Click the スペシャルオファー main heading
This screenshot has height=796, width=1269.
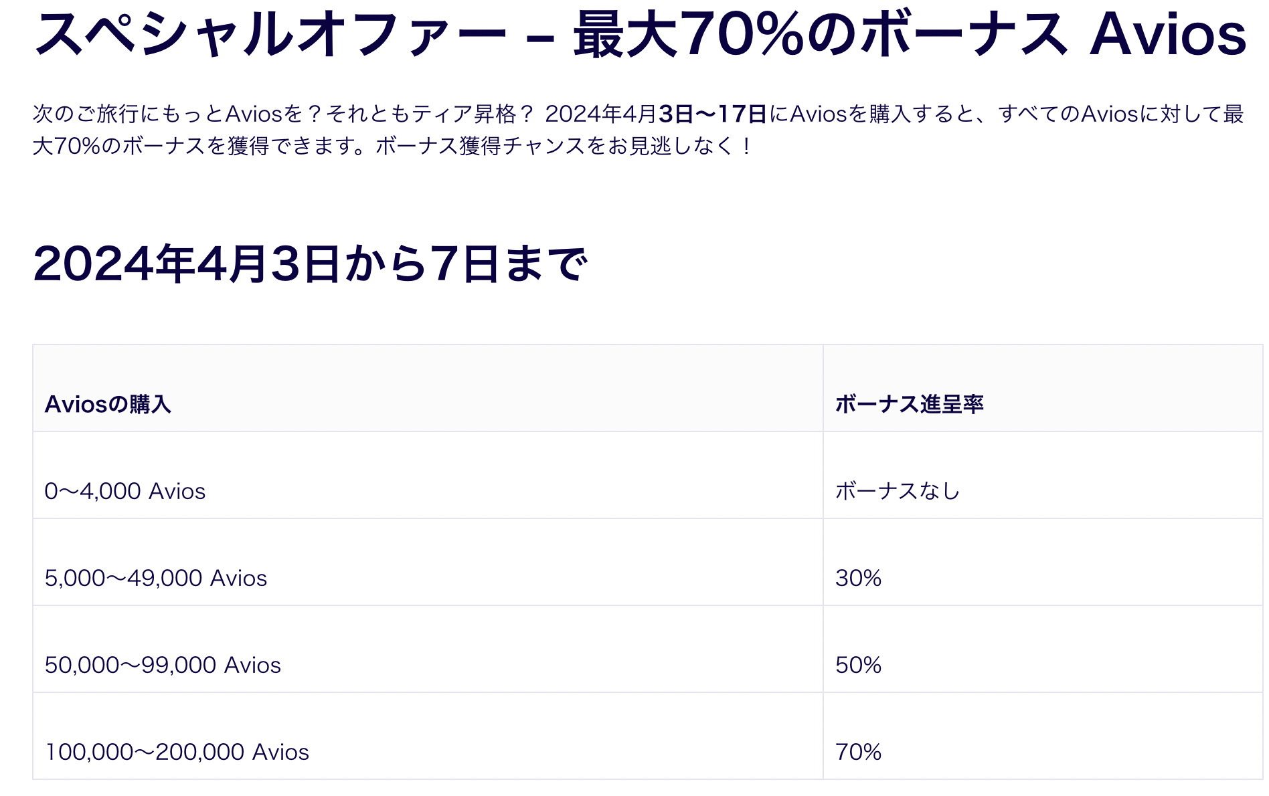tap(639, 33)
